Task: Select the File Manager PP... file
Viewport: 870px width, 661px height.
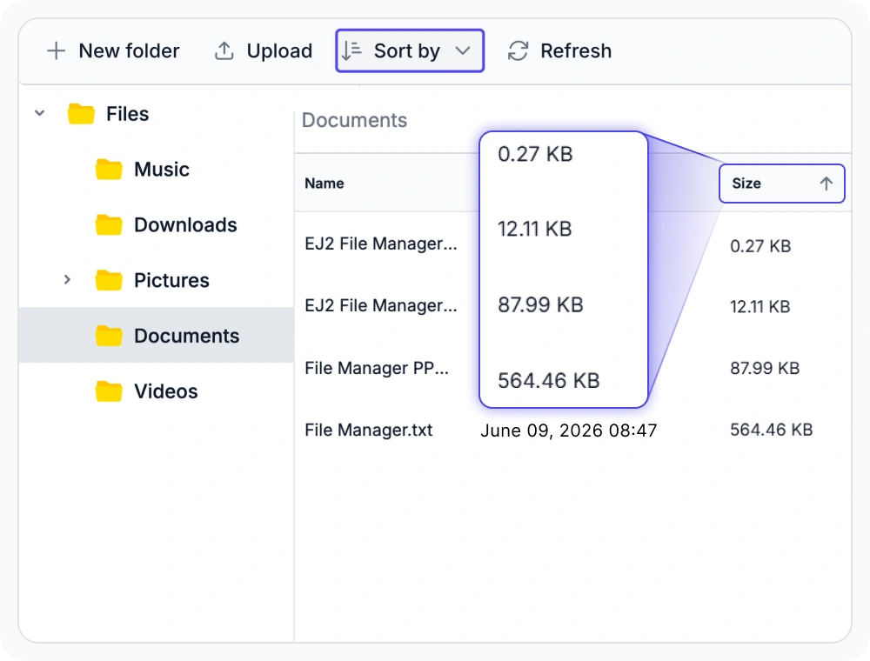Action: coord(377,368)
